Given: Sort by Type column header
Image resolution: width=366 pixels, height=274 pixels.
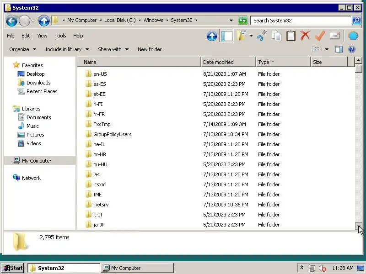Looking at the screenshot, I should pos(283,62).
